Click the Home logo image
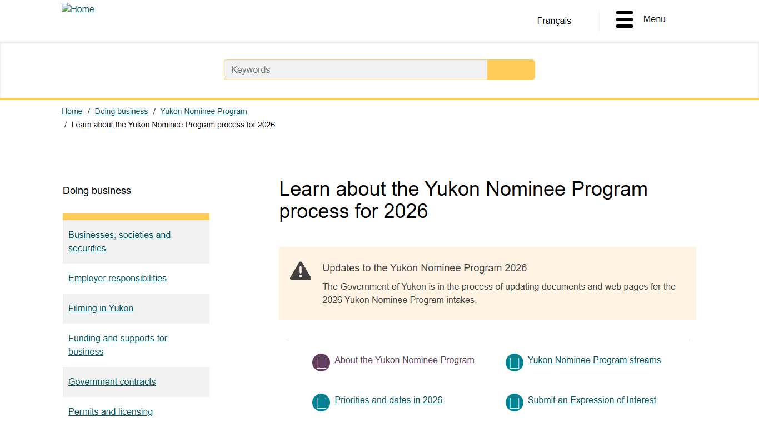Viewport: 759px width, 427px height. tap(78, 9)
